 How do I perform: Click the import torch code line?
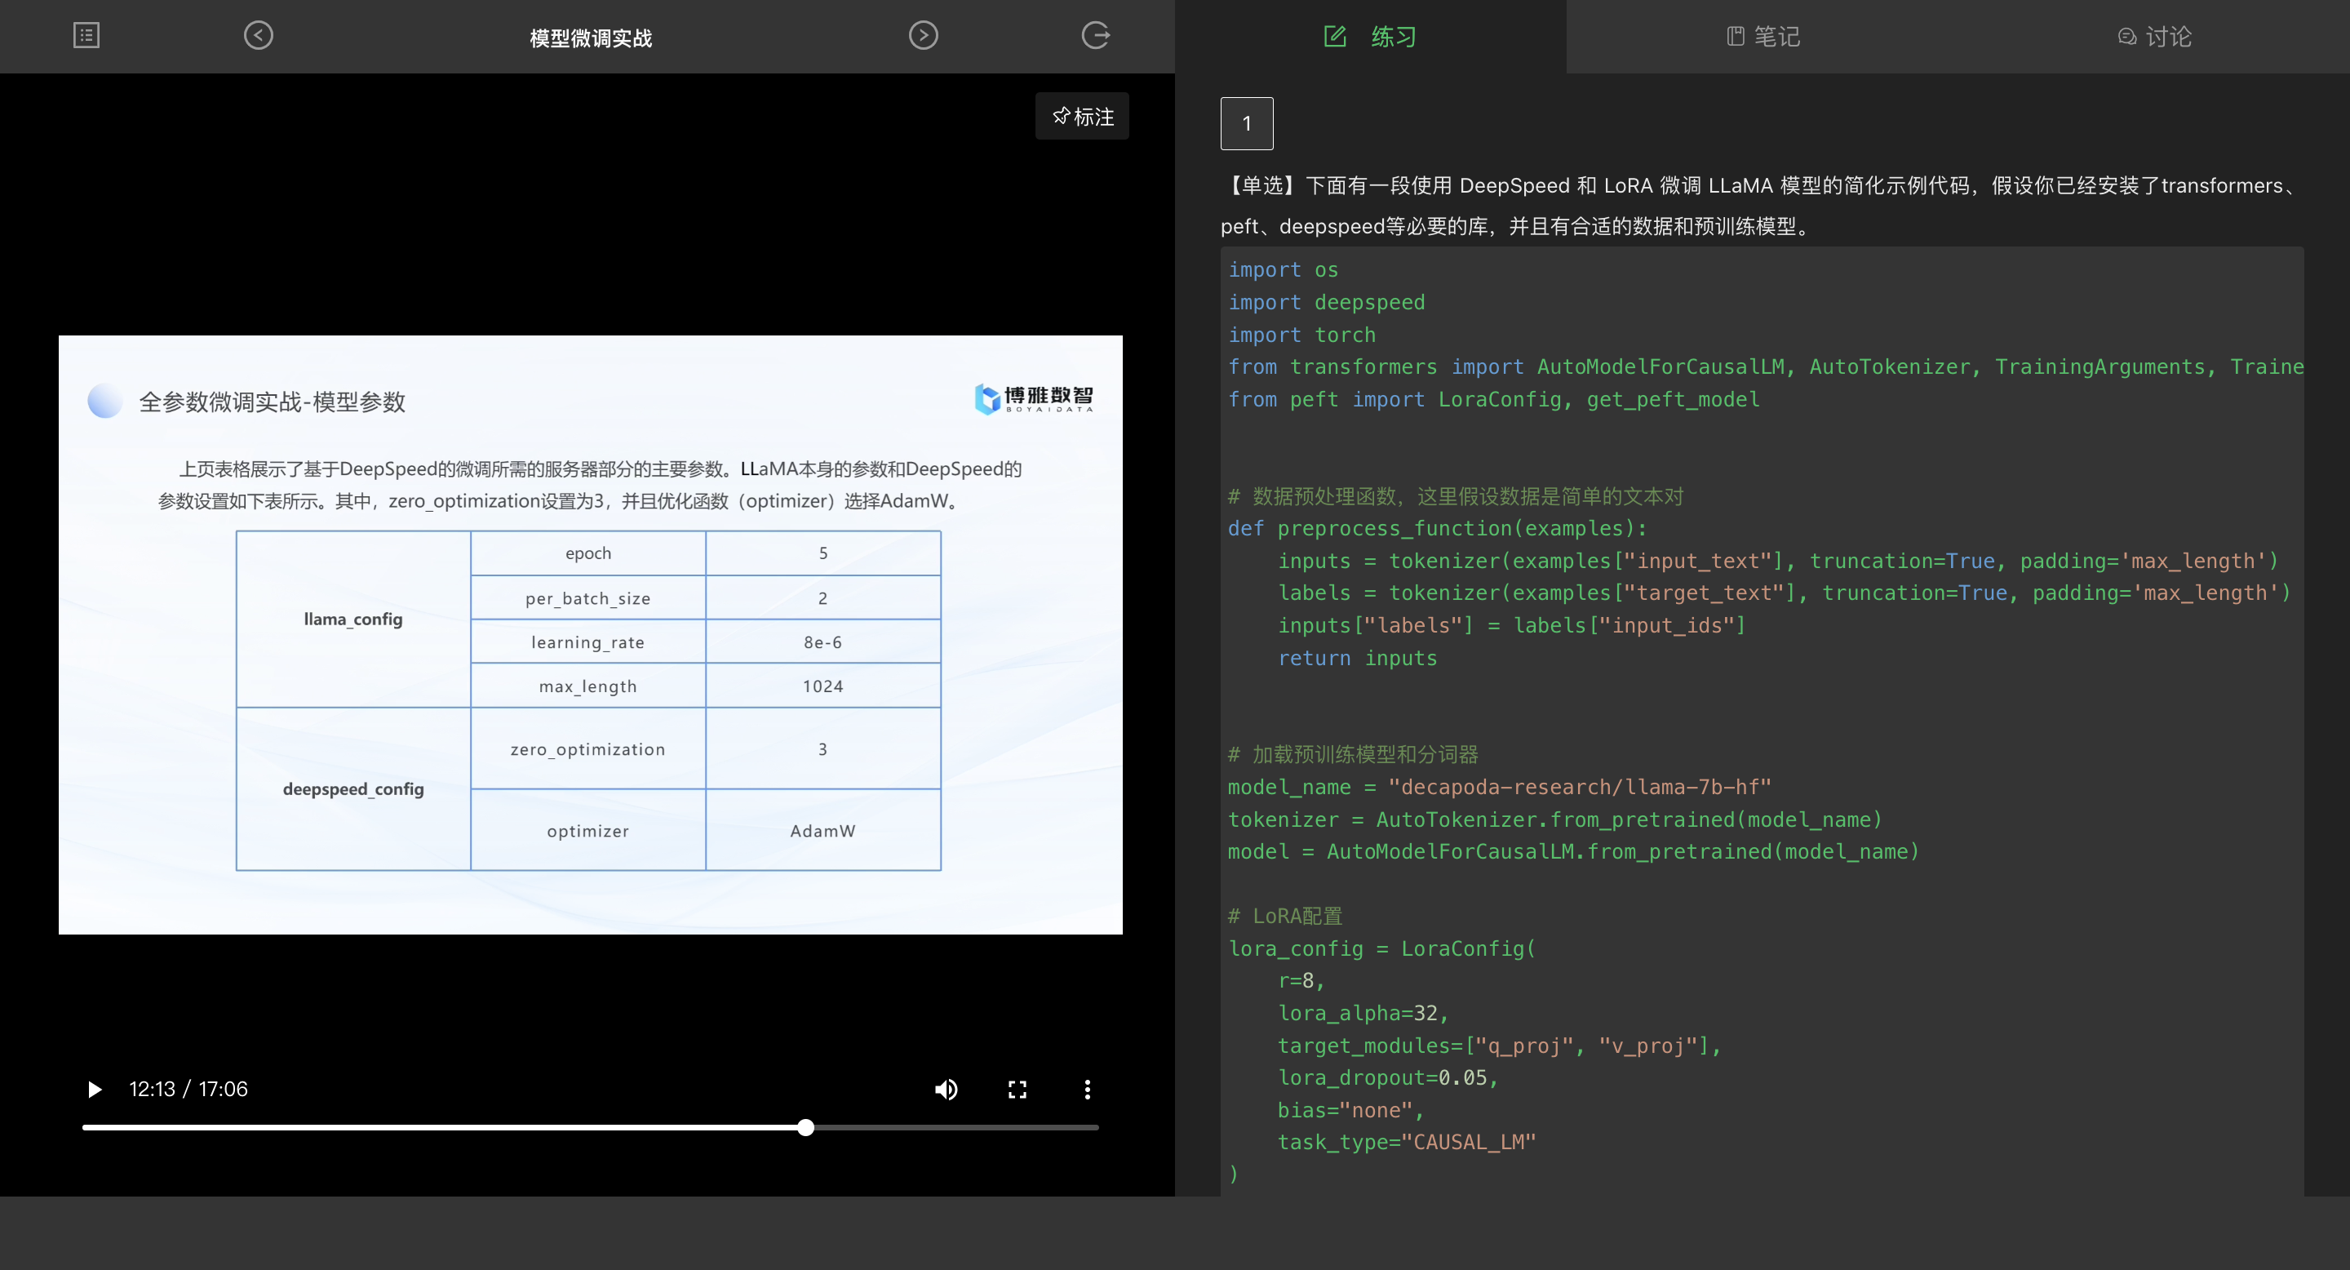pyautogui.click(x=1301, y=335)
